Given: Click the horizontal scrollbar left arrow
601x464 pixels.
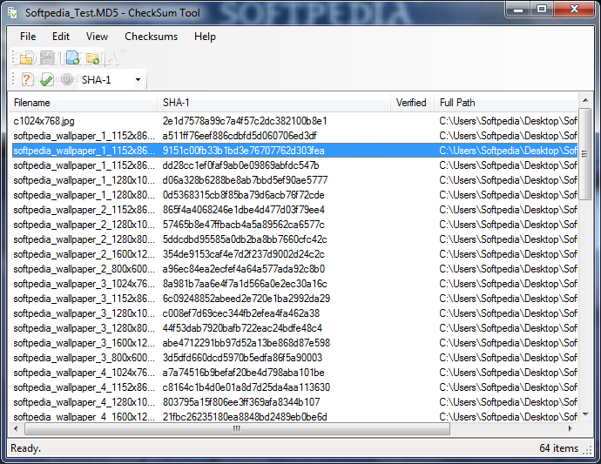Looking at the screenshot, I should (x=16, y=428).
